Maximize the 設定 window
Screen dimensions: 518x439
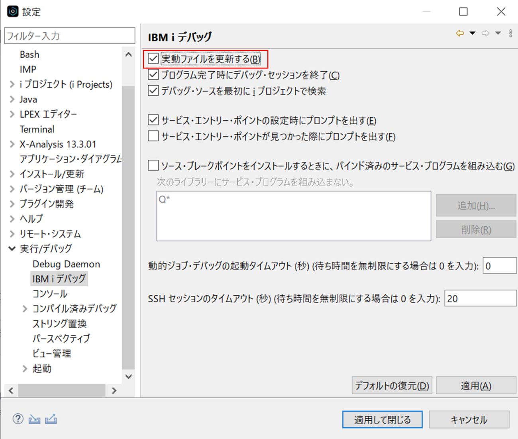(463, 12)
